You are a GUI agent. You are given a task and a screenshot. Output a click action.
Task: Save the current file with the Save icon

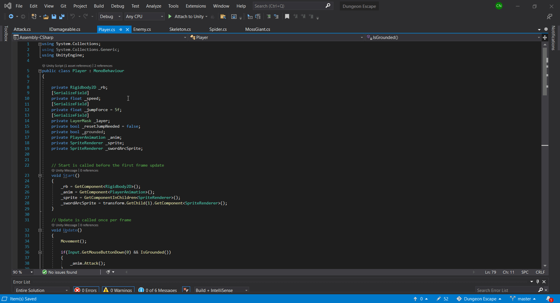tap(54, 17)
